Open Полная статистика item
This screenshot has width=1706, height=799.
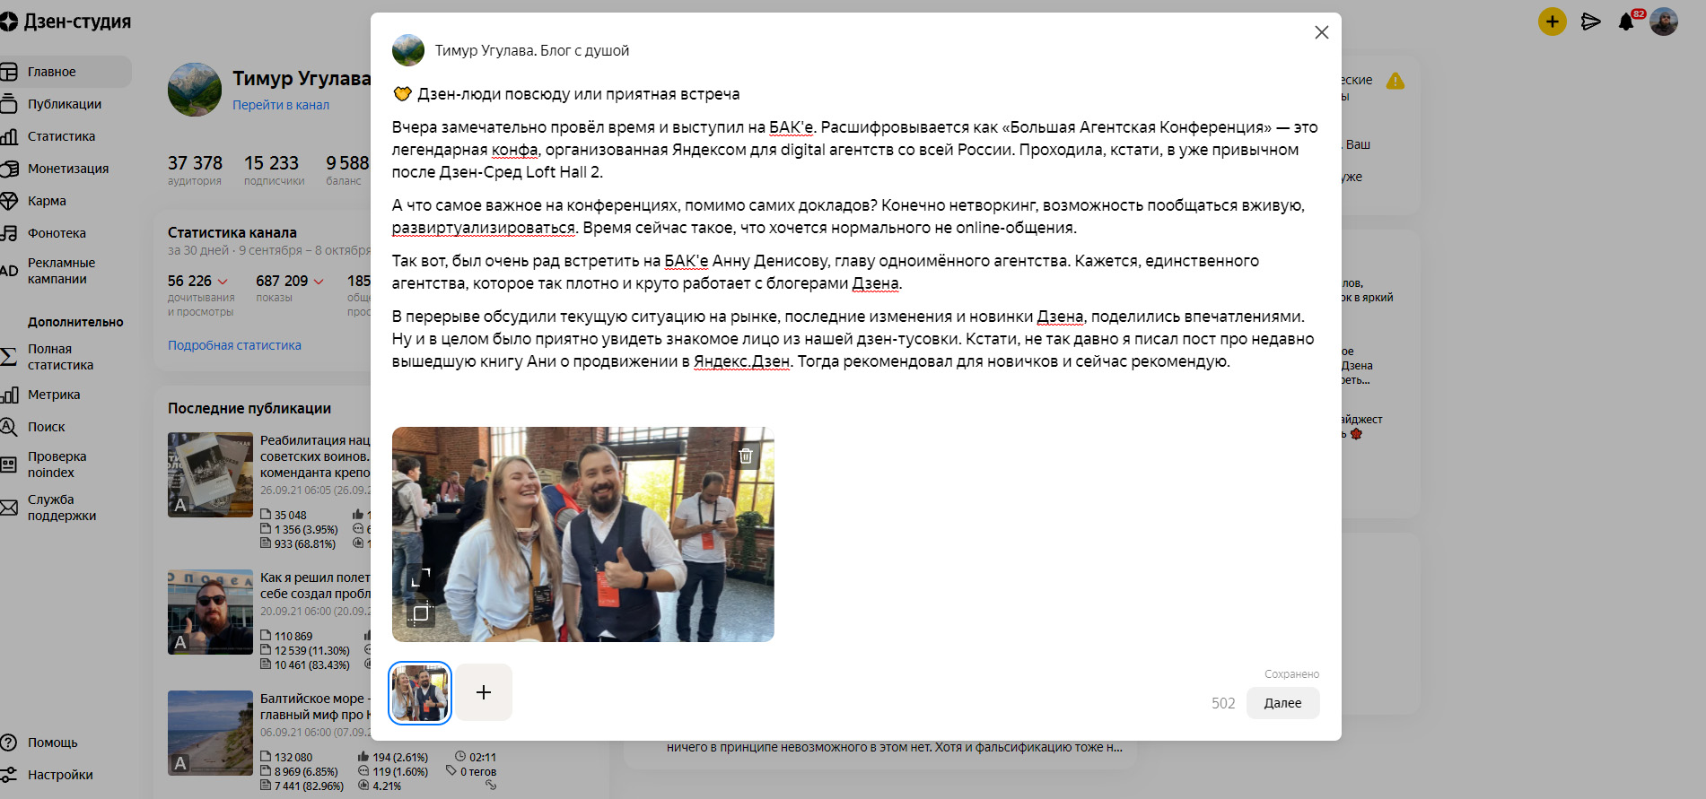pyautogui.click(x=60, y=357)
